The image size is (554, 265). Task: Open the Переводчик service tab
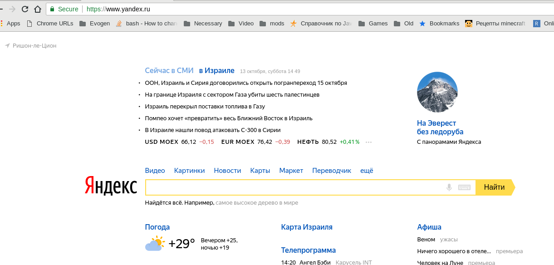332,171
